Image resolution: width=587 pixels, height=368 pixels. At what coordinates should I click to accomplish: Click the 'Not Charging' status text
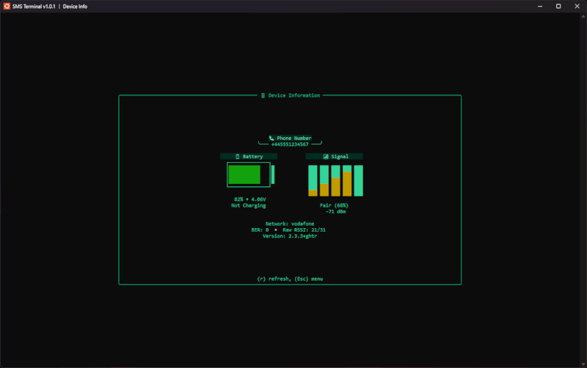click(x=249, y=205)
